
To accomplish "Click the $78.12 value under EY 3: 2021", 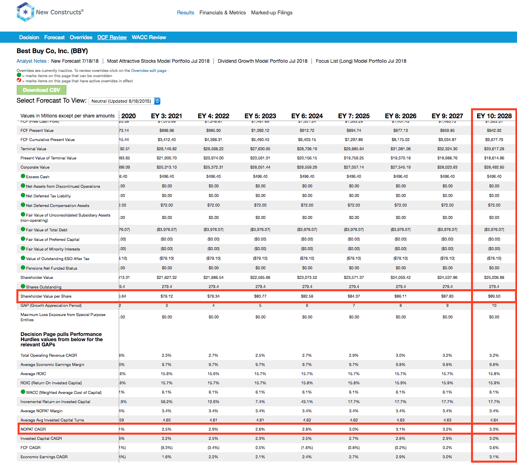I will point(167,296).
